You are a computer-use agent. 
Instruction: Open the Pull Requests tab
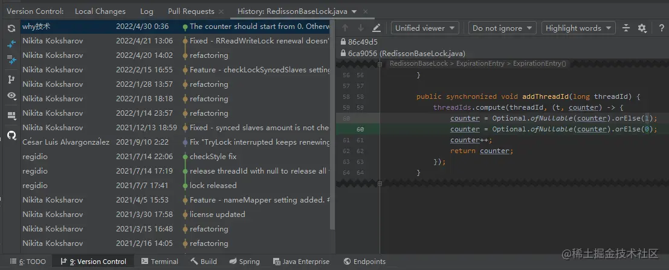[191, 11]
